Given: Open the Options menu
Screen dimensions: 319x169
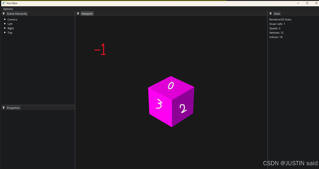Looking at the screenshot, I should [8, 9].
